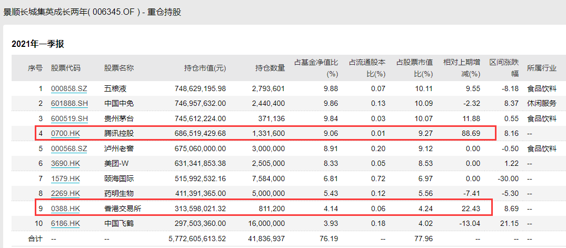Sort by 持仓市值(元) column header
566x248 pixels.
tap(205, 68)
